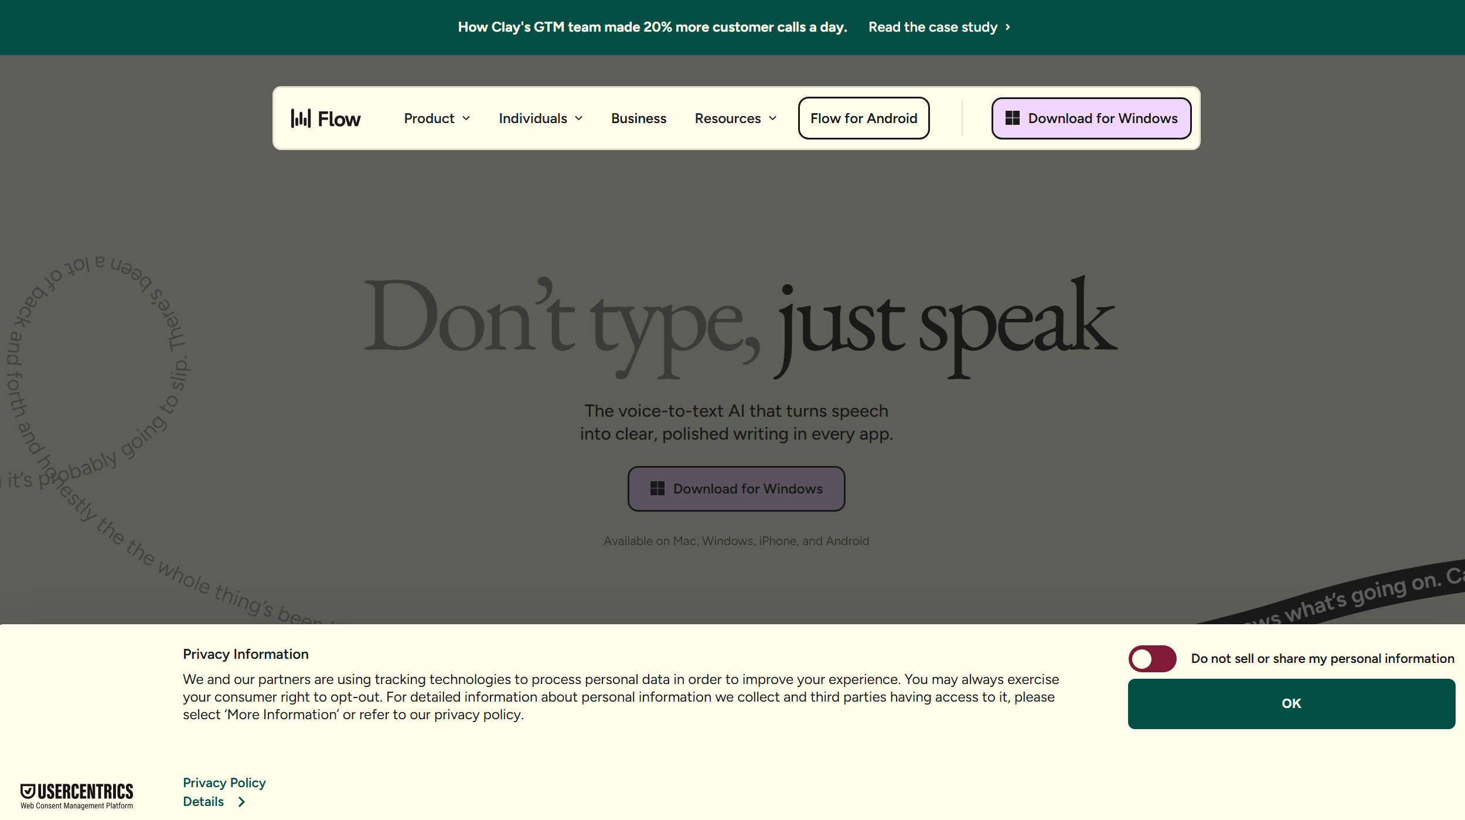1465x820 pixels.
Task: Click the Flow waveform logo icon
Action: click(301, 118)
